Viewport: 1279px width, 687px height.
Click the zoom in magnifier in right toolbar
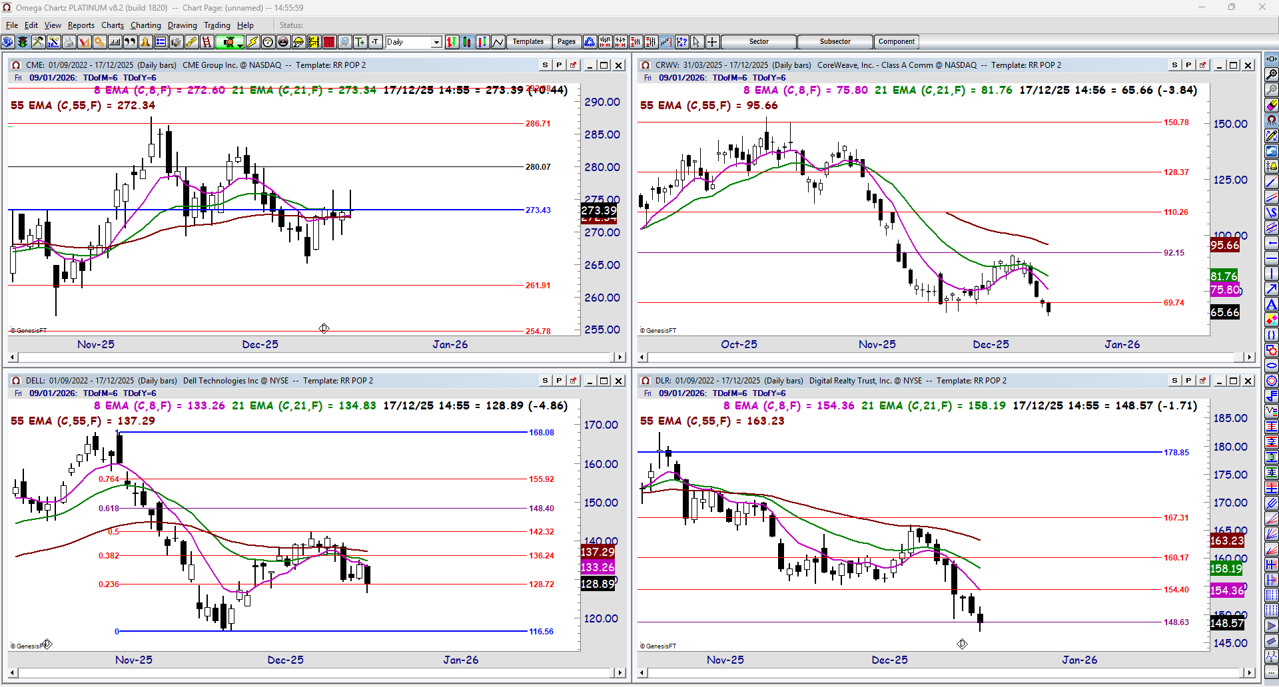click(1272, 75)
